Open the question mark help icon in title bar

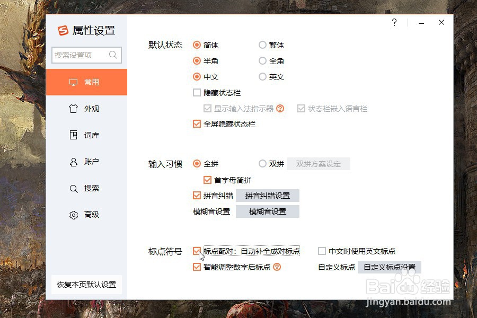click(394, 23)
